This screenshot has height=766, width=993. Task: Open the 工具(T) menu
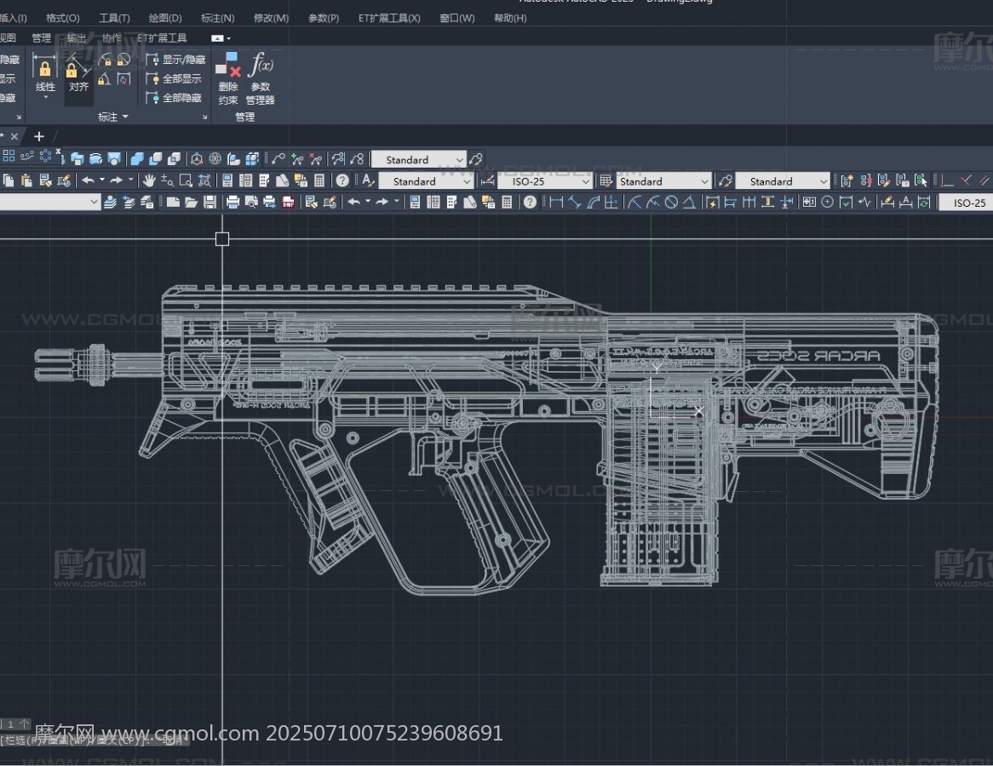click(115, 18)
